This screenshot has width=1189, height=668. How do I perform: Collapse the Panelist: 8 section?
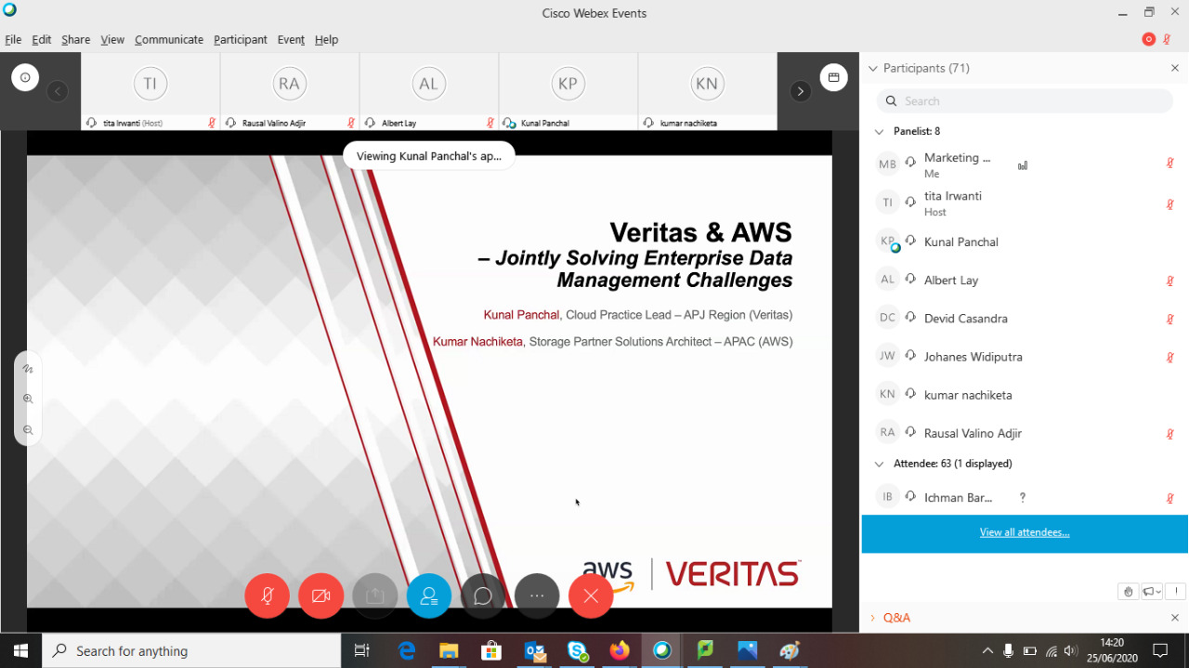(x=880, y=131)
